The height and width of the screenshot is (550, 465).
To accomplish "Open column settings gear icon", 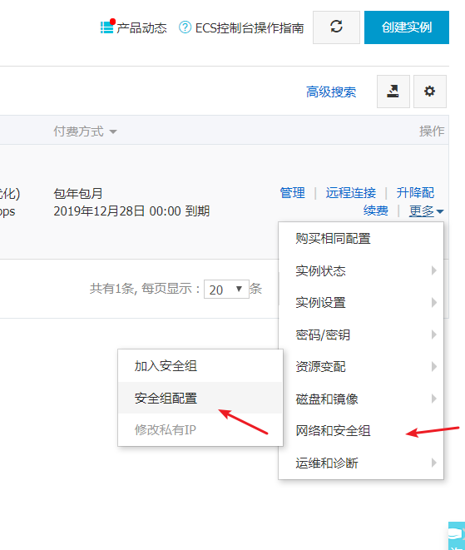I will pos(429,92).
